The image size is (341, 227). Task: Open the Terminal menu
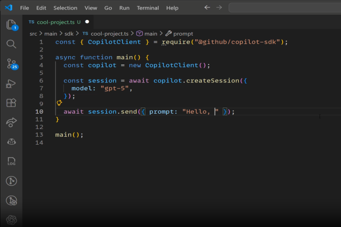[x=147, y=8]
